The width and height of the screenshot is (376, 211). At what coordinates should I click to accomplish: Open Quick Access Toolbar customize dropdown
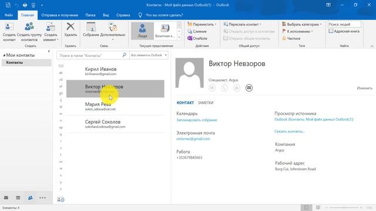pyautogui.click(x=42, y=5)
